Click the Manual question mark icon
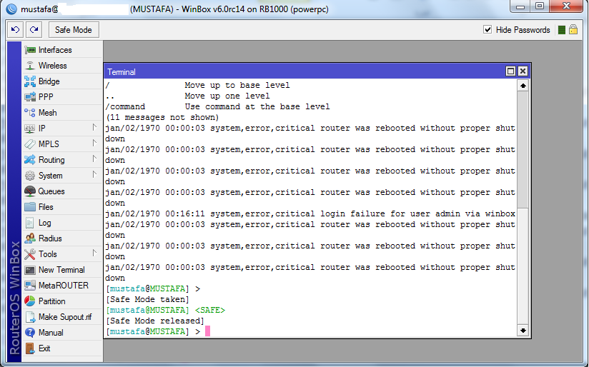The height and width of the screenshot is (367, 589). pos(30,333)
